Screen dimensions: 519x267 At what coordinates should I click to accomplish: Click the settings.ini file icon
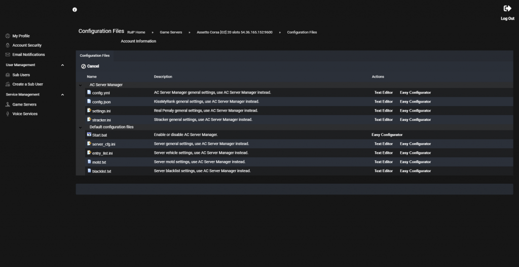tap(89, 110)
